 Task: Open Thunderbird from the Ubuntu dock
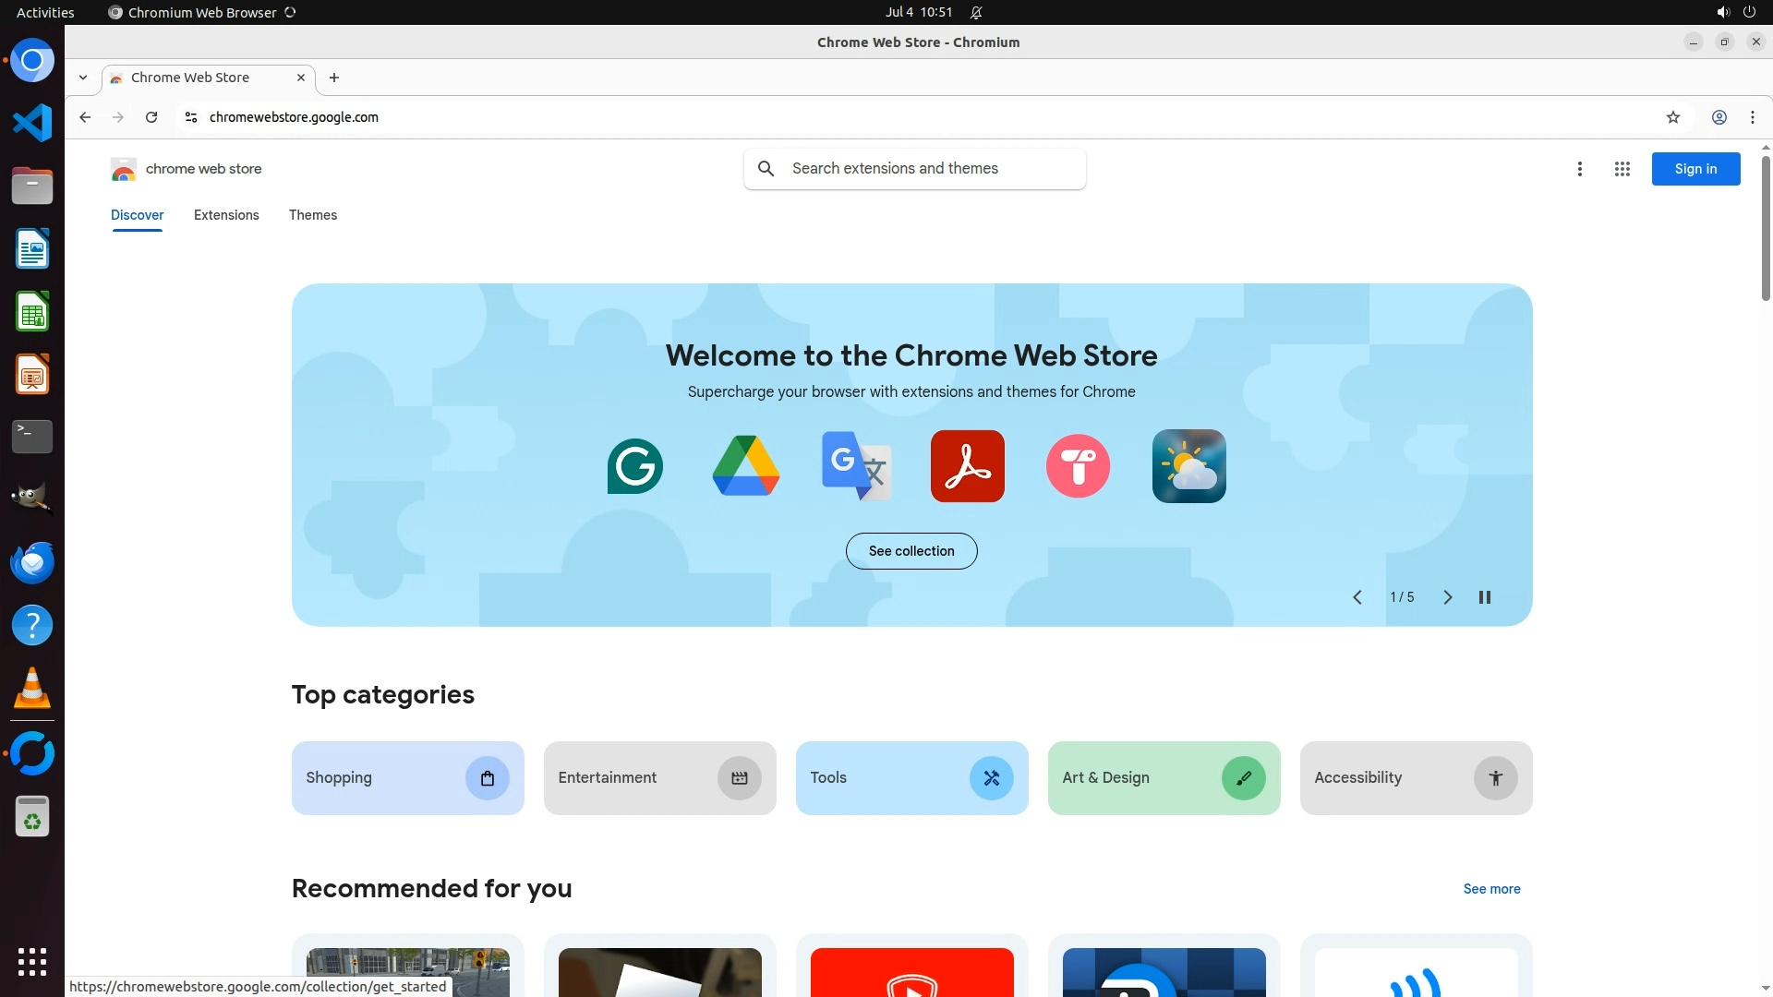(x=32, y=562)
